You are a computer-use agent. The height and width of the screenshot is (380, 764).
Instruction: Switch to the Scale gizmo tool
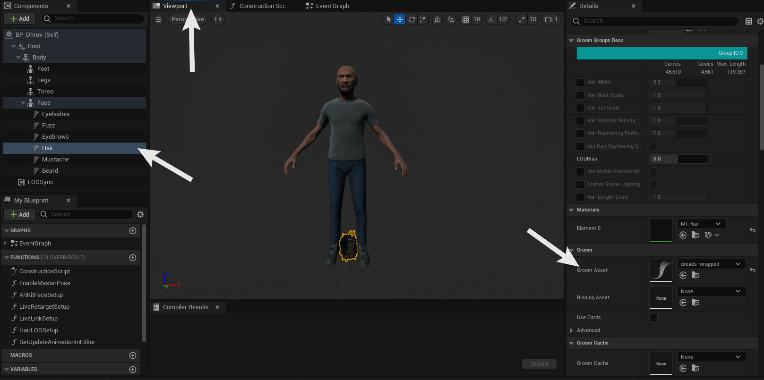423,19
